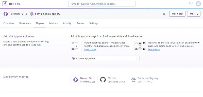Image resolution: width=203 pixels, height=97 pixels.
Task: Choose Connect to GitHub deployment option
Action: click(113, 80)
